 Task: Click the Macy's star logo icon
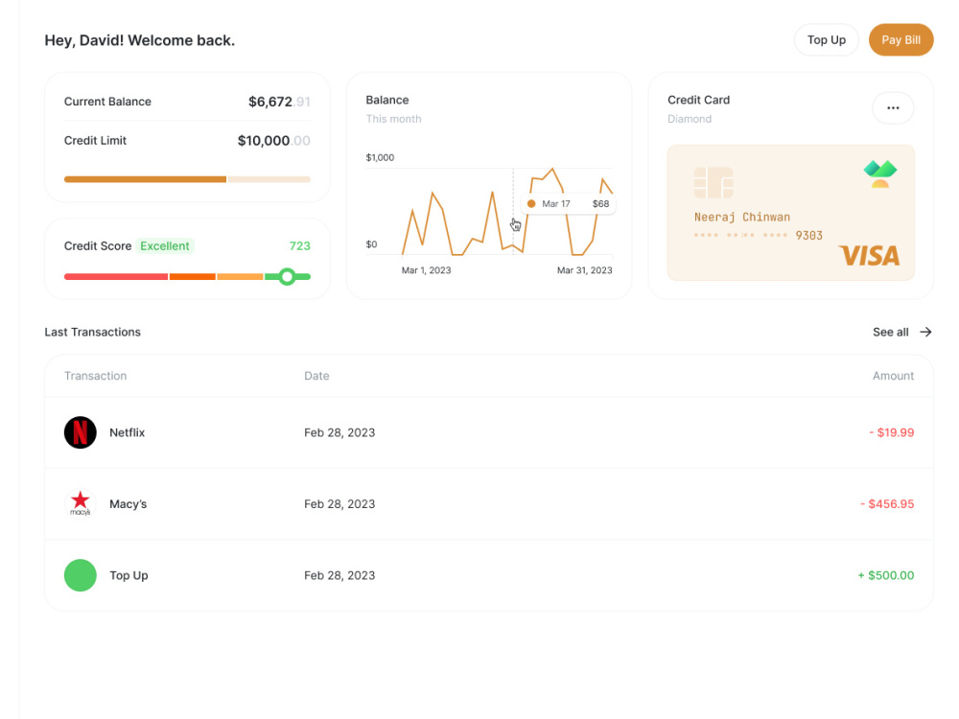(x=81, y=504)
